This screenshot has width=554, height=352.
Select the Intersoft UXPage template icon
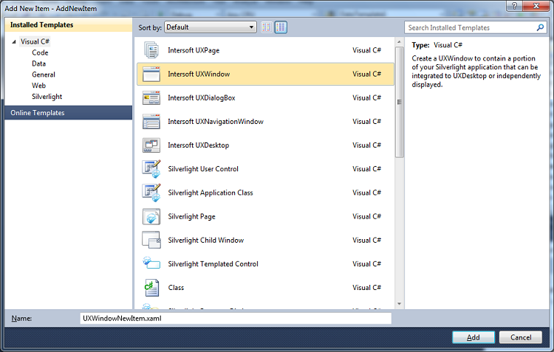coord(151,50)
